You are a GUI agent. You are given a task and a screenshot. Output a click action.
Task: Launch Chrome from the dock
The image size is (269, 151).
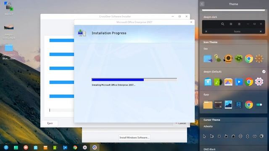tap(75, 147)
